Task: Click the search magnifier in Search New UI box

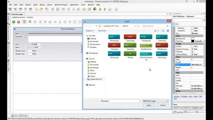Action: point(167,26)
